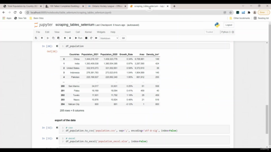Screen dimensions: 271x152
Task: Click the Countries column header
Action: click(75, 54)
